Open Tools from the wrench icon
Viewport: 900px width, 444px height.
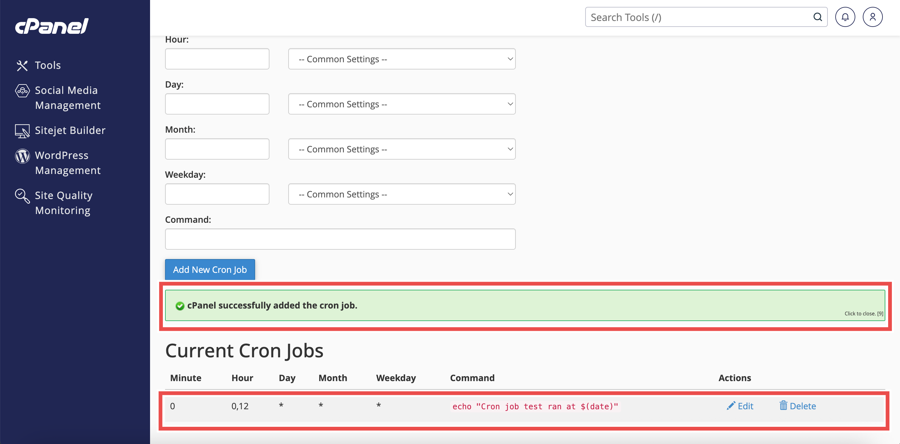point(22,65)
